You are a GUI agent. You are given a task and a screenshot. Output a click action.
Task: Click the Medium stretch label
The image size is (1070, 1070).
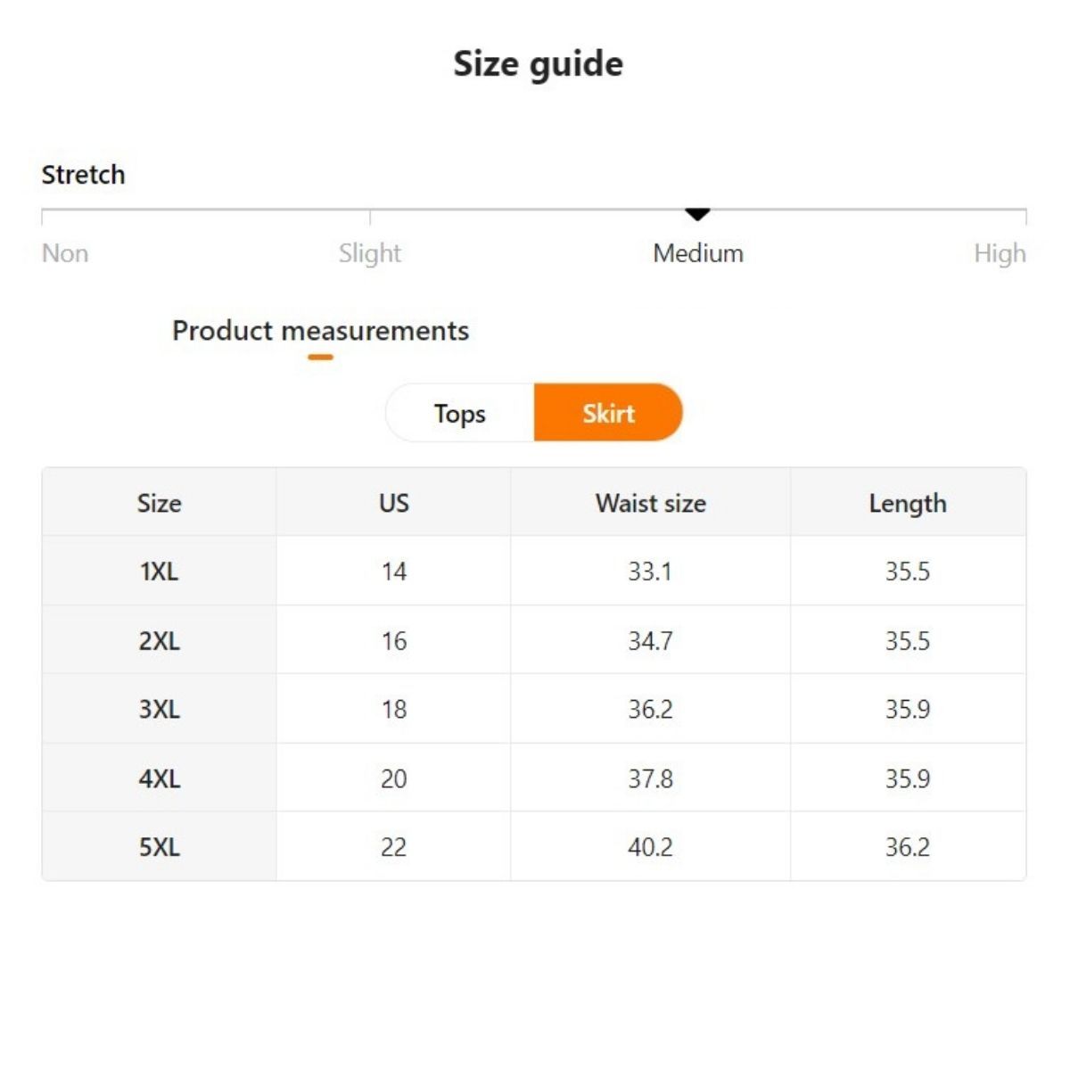click(698, 253)
